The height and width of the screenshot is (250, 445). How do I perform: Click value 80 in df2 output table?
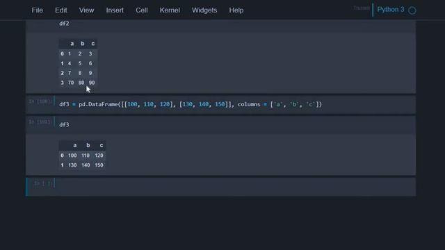tap(81, 83)
